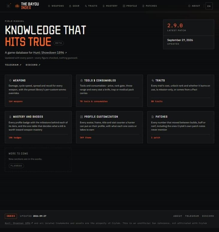This screenshot has height=232, width=219.
Task: Open the Weapons nav item
Action: 56,6
